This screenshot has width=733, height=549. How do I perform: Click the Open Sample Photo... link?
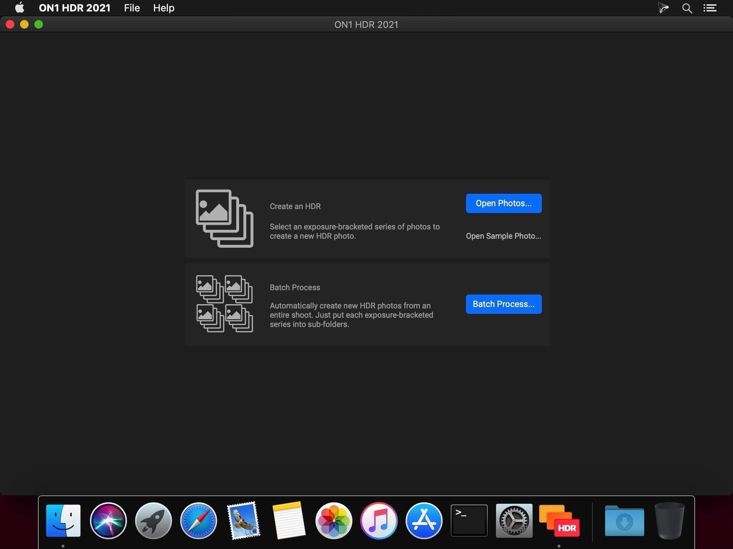tap(503, 236)
